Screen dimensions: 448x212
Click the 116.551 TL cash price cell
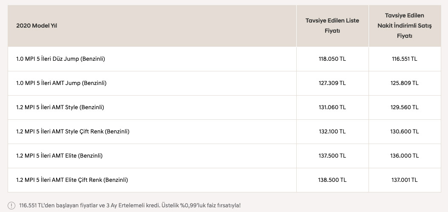[x=404, y=59]
